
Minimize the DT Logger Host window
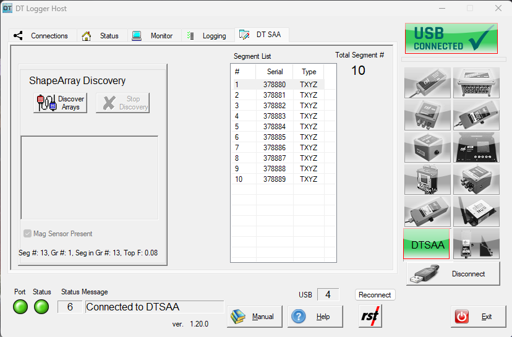(x=442, y=8)
